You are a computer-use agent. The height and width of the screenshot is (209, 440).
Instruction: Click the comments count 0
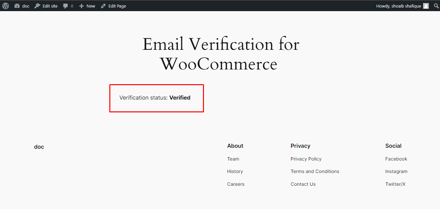tap(72, 6)
